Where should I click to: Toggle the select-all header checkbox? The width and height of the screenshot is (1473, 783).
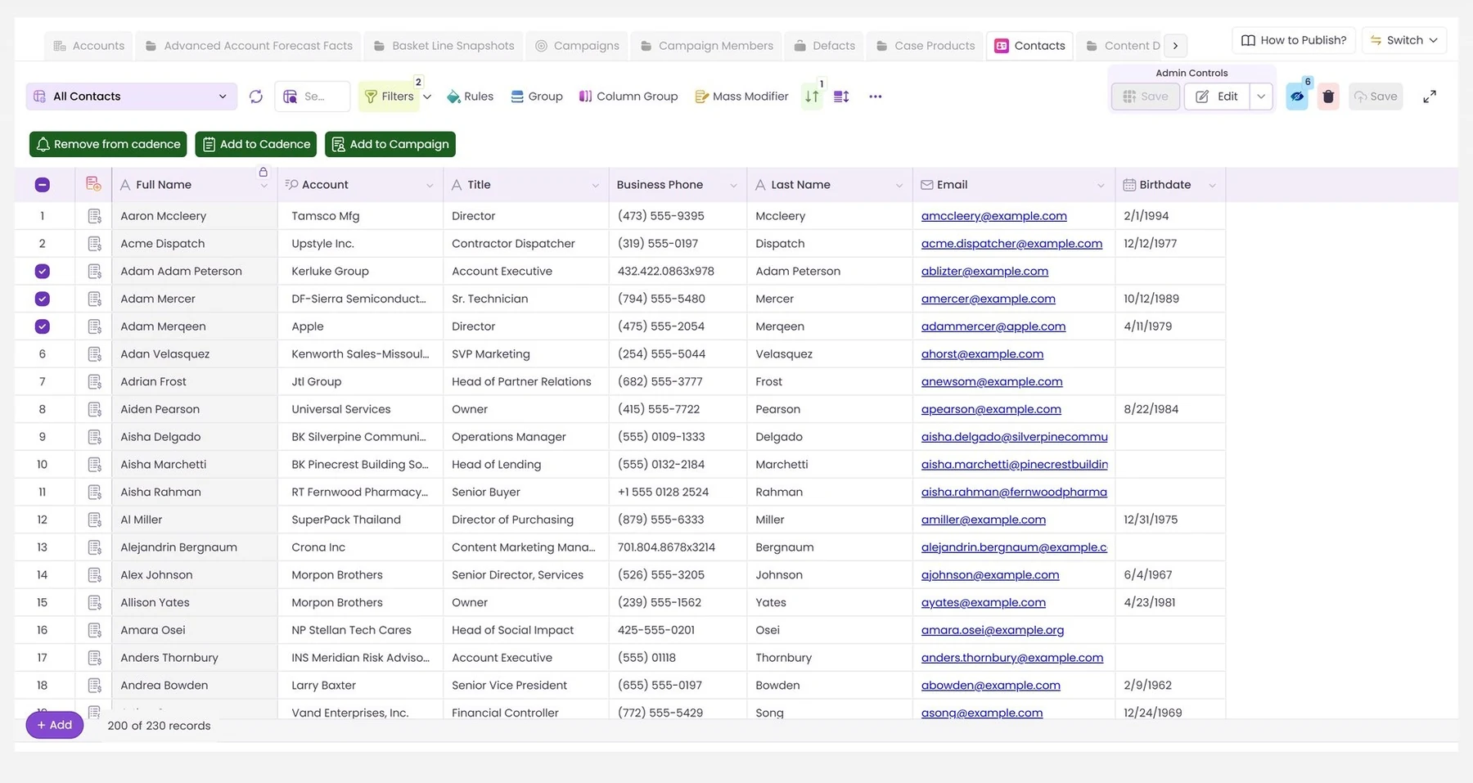(43, 185)
